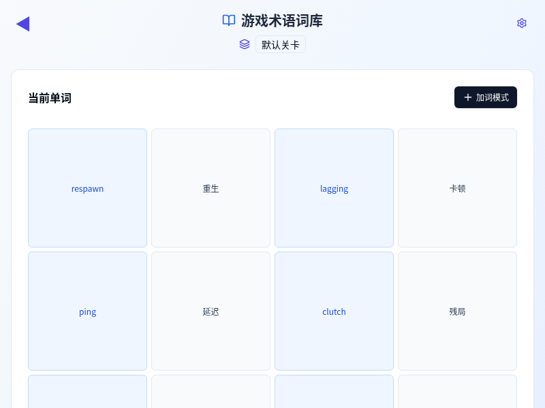The image size is (545, 408).
Task: Click the lagging card
Action: tap(334, 188)
